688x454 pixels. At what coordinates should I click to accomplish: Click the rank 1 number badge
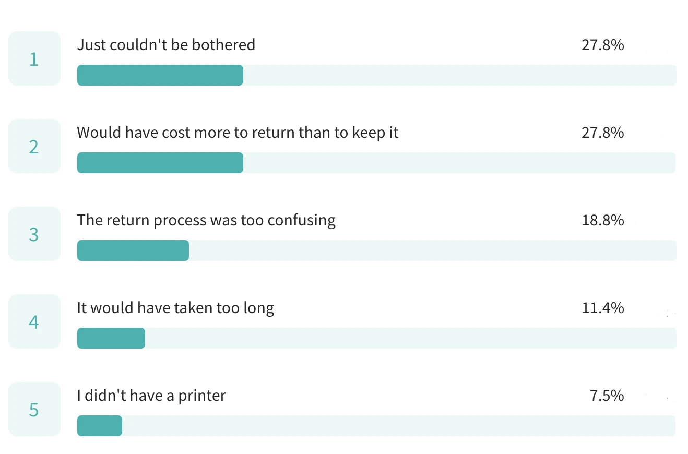34,59
